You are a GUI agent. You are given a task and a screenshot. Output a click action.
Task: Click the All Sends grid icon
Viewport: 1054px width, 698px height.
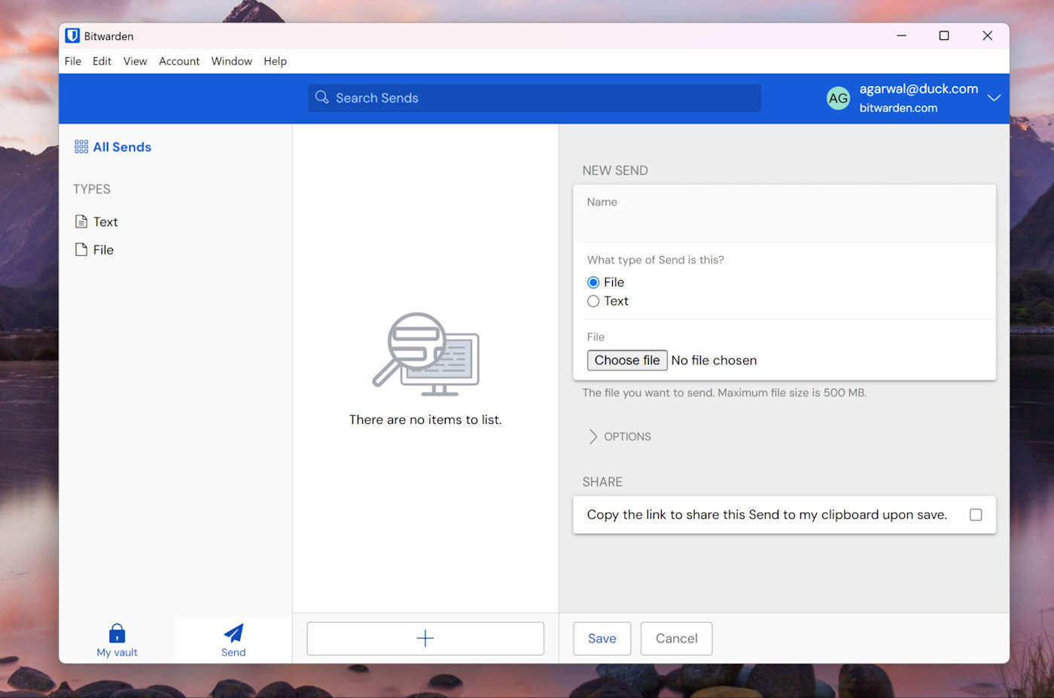pos(81,147)
